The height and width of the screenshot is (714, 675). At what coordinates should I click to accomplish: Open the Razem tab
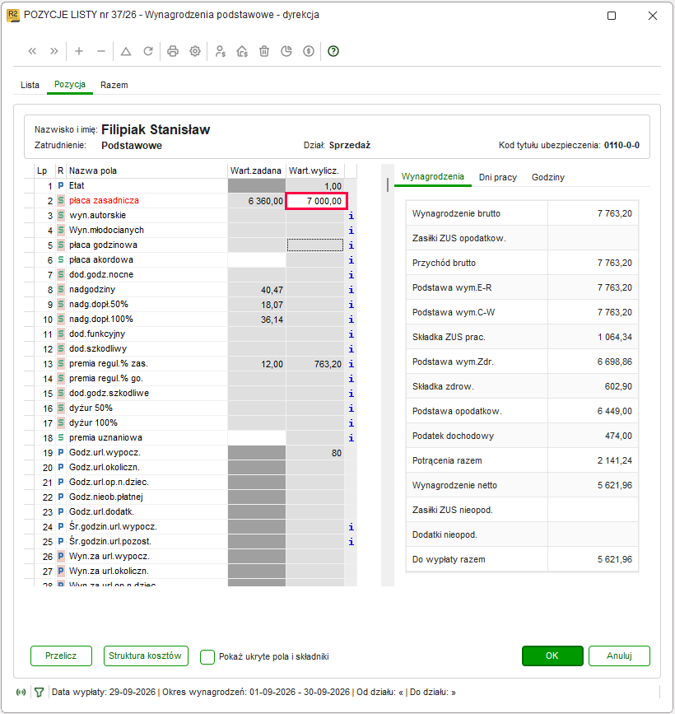pos(114,85)
